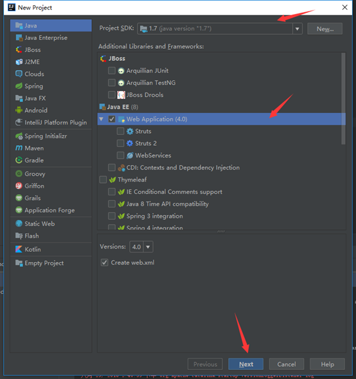This screenshot has width=356, height=379.
Task: Click the Kotlin K icon
Action: pyautogui.click(x=19, y=249)
